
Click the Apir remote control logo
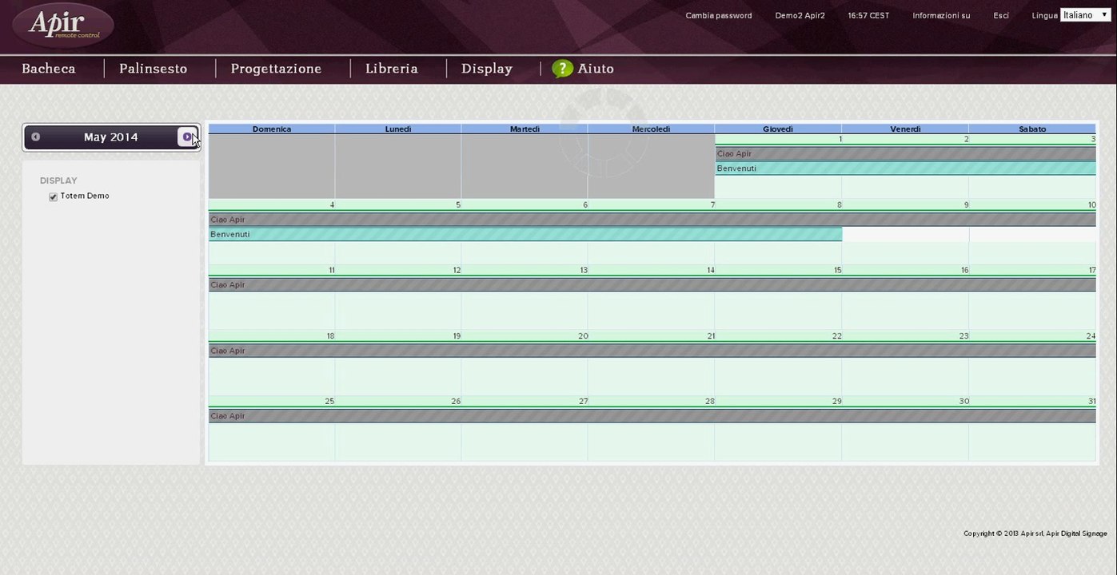[63, 25]
